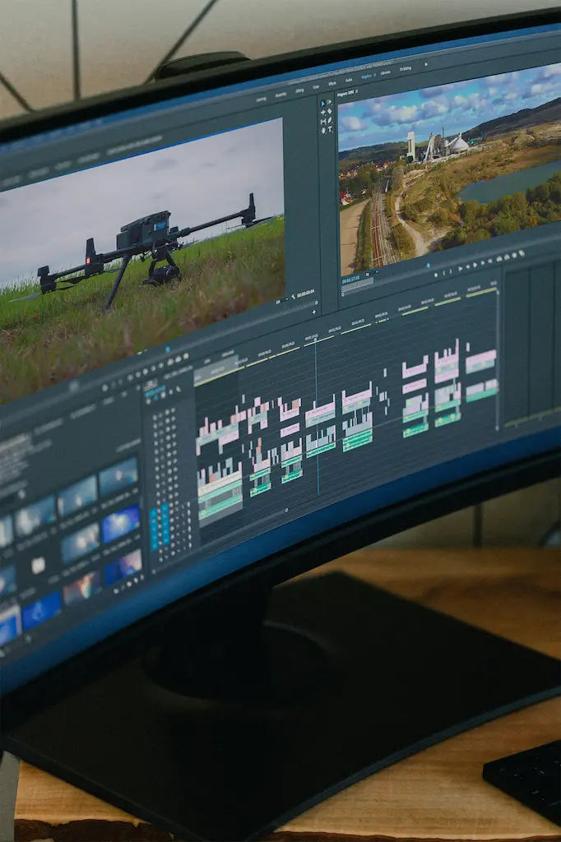This screenshot has height=842, width=561.
Task: Click the Program monitor panel tab
Action: [x=345, y=94]
